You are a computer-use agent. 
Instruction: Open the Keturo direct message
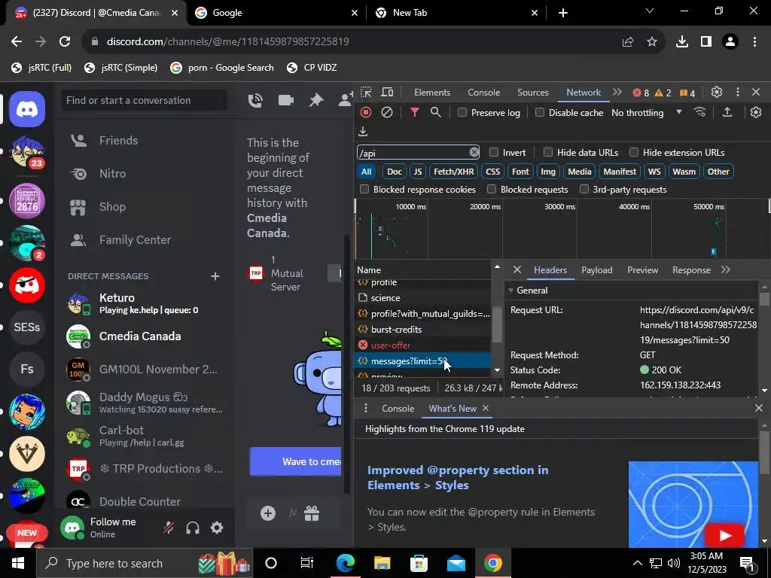[x=145, y=303]
